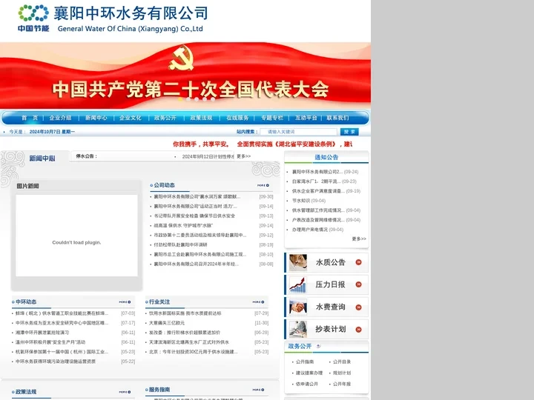Focus the 站内搜索 keyword input field

tap(298, 132)
